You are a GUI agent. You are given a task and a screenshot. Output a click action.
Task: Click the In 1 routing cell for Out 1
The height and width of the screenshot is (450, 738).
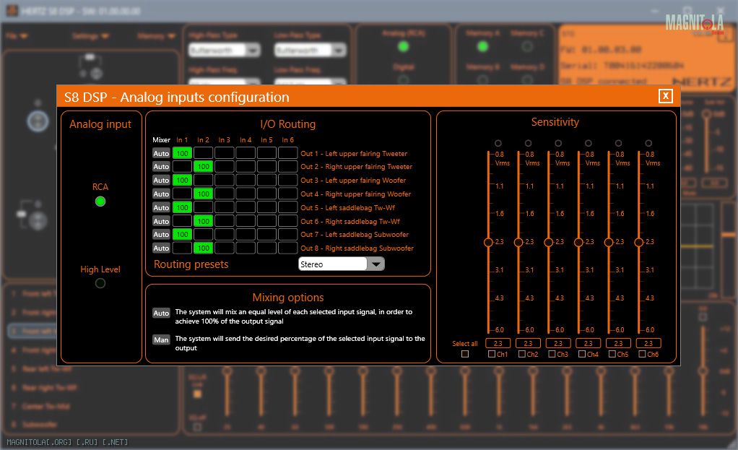pos(182,153)
